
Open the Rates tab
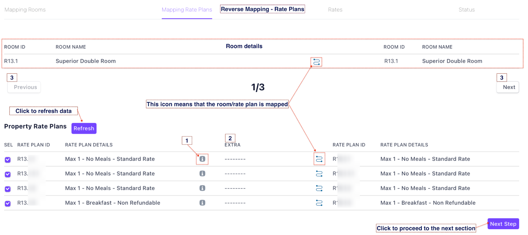(335, 10)
